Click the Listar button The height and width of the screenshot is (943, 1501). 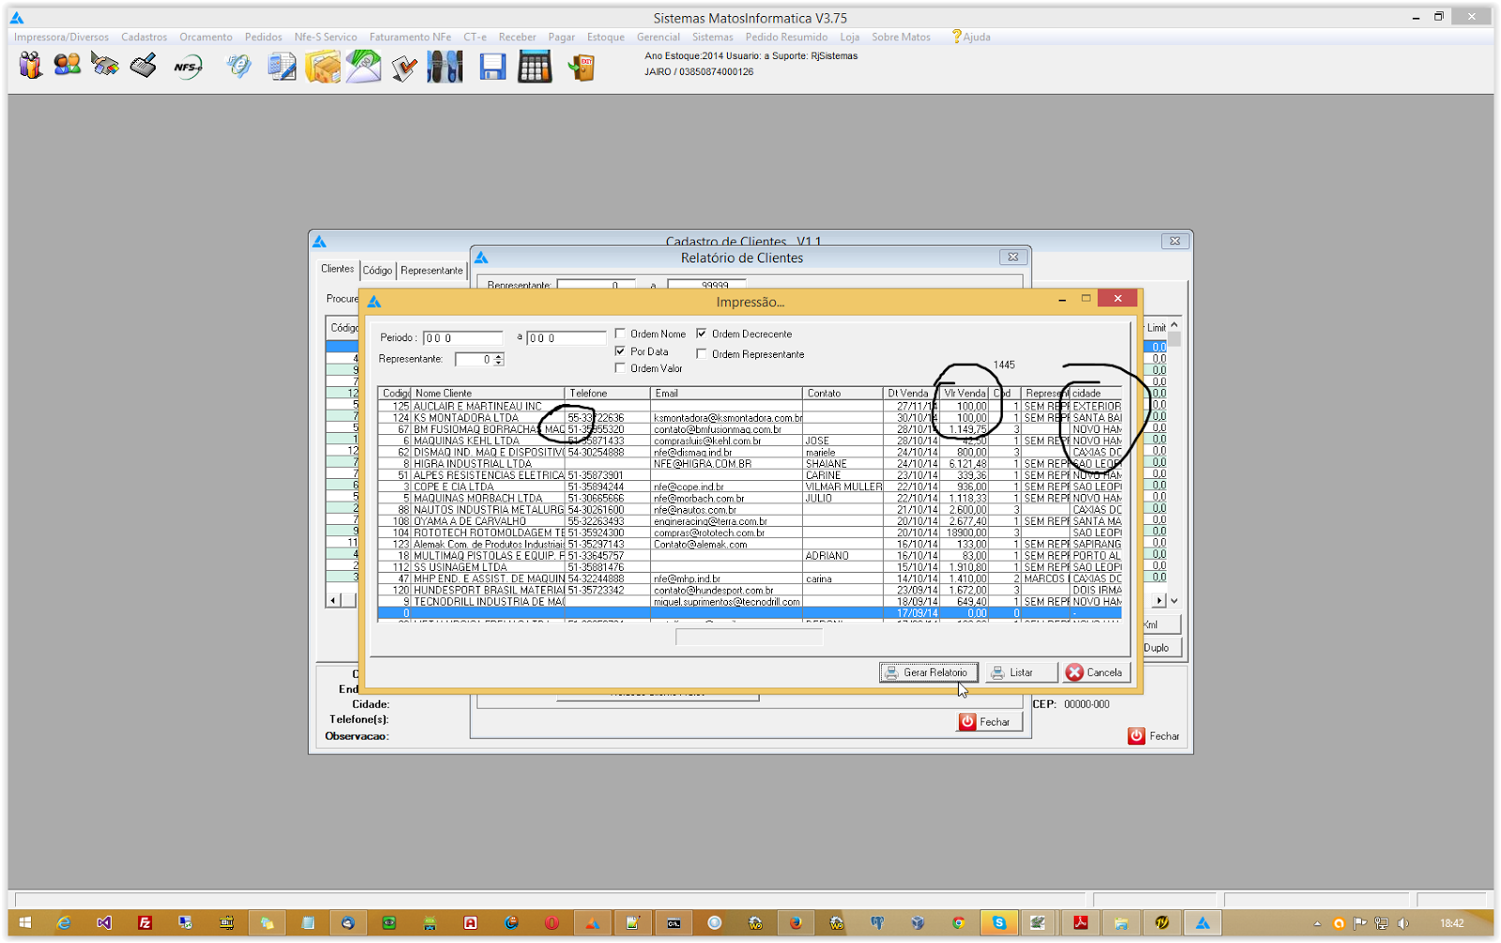click(x=1021, y=672)
